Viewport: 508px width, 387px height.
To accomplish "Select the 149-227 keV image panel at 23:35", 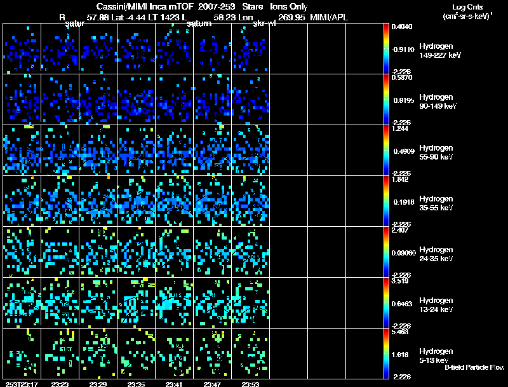I will 136,49.
